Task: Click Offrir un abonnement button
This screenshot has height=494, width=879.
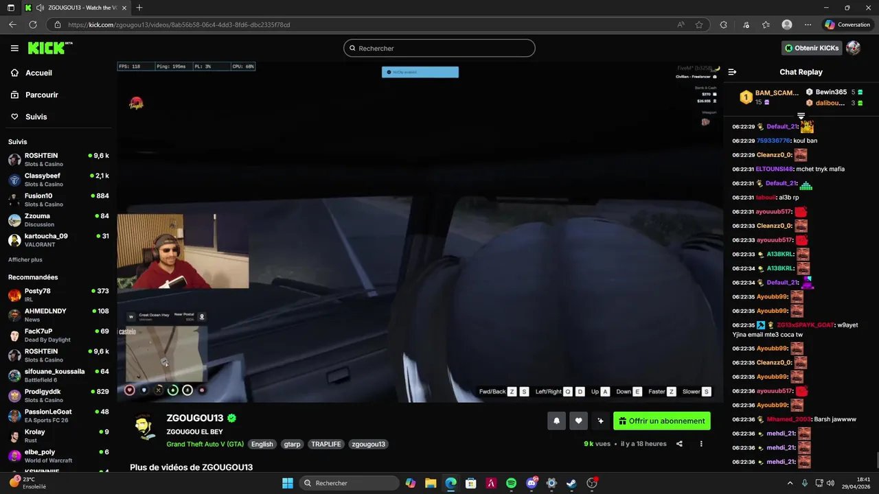Action: tap(662, 421)
